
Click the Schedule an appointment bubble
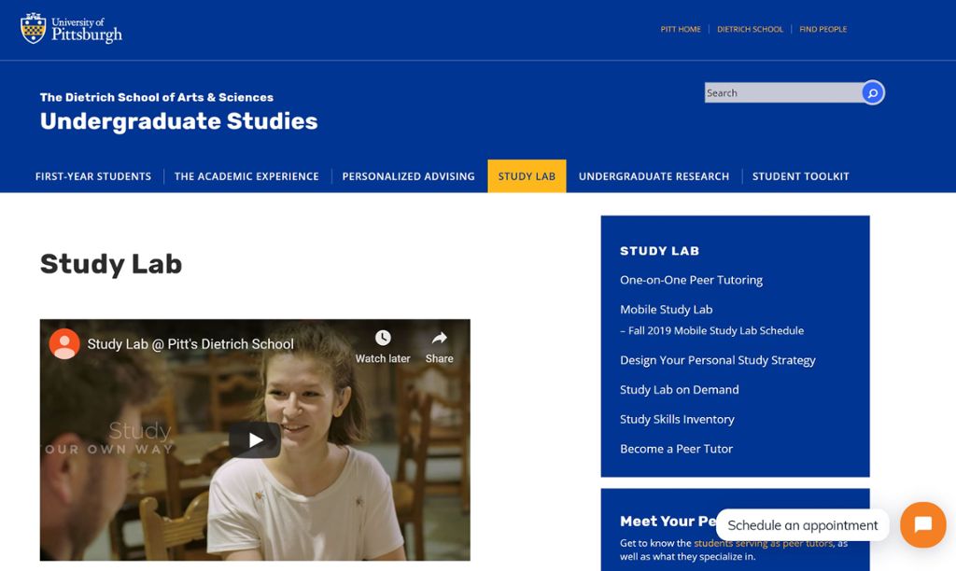pos(802,525)
